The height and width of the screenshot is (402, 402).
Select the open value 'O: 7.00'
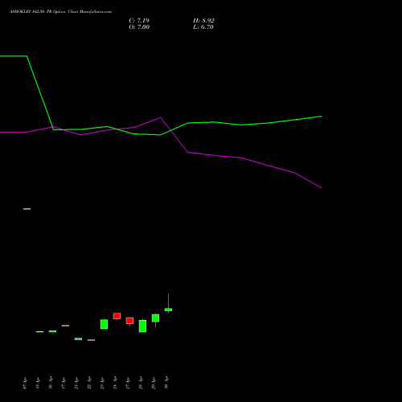[x=139, y=27]
